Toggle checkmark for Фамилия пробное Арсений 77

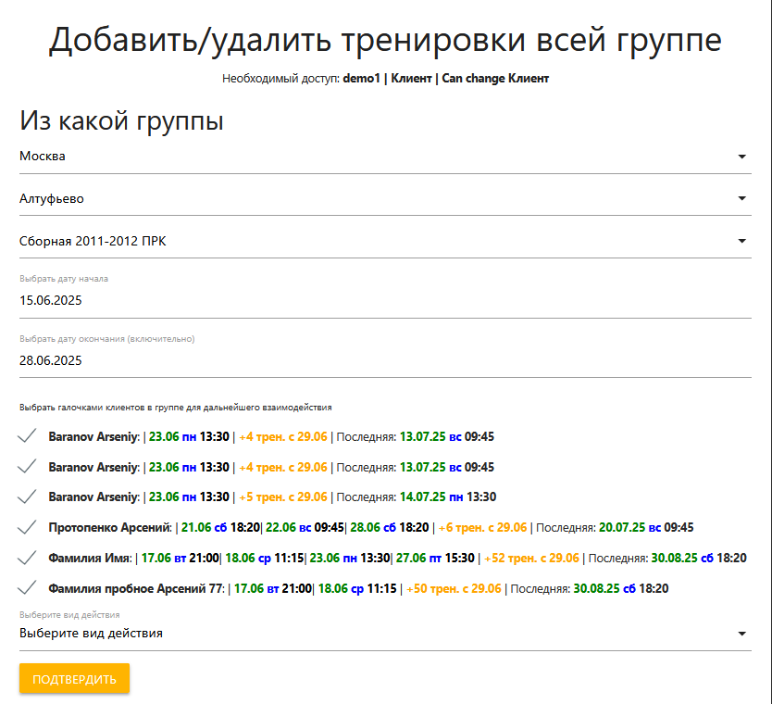coord(27,587)
